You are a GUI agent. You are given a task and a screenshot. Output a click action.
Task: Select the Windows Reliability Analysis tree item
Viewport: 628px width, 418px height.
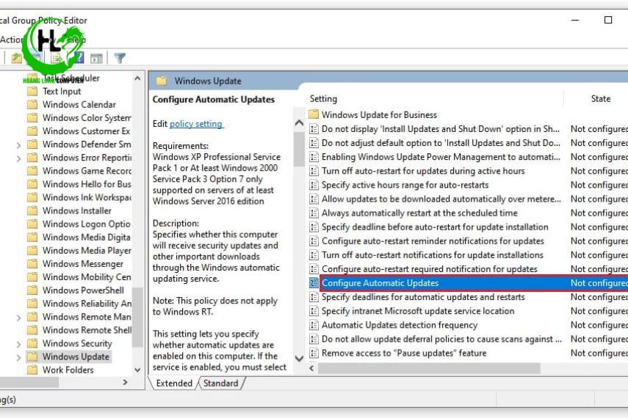click(87, 303)
